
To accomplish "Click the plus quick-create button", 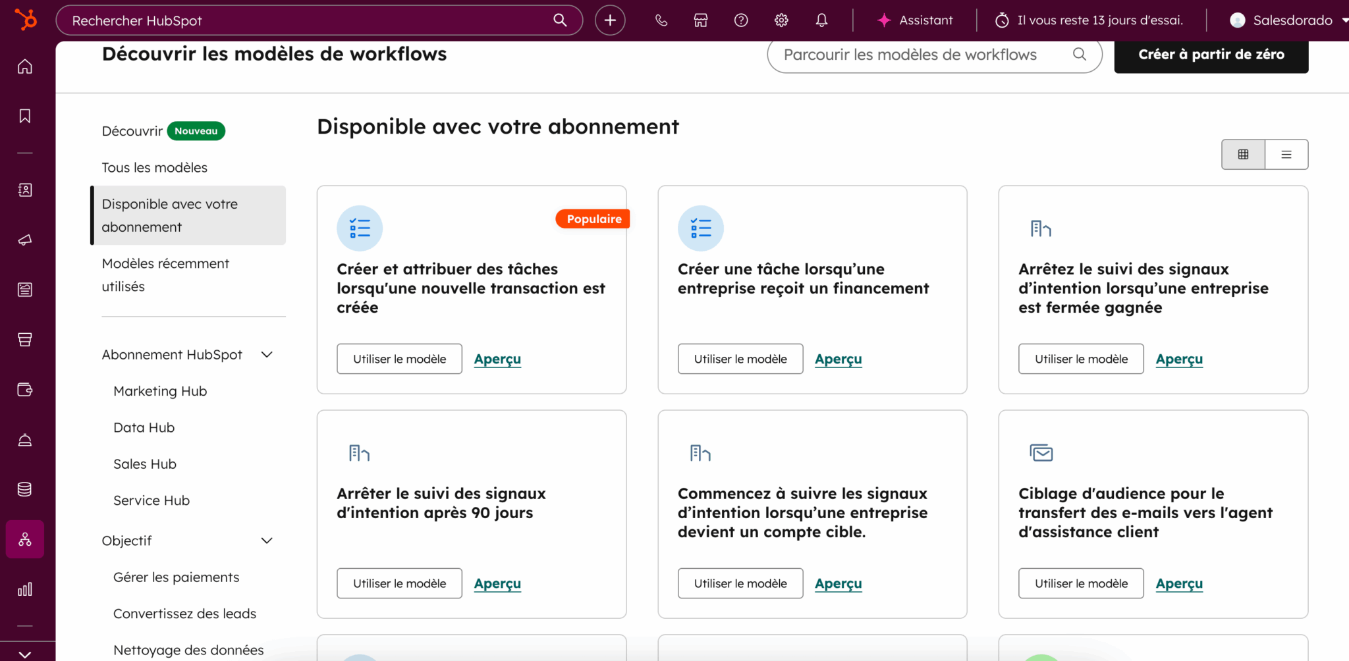I will 610,20.
